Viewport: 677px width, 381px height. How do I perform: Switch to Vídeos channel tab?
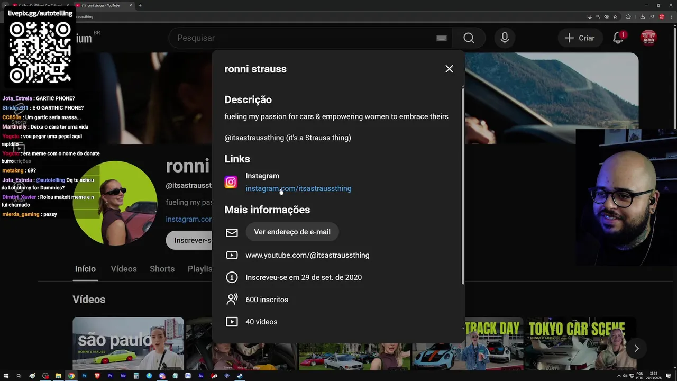click(124, 269)
